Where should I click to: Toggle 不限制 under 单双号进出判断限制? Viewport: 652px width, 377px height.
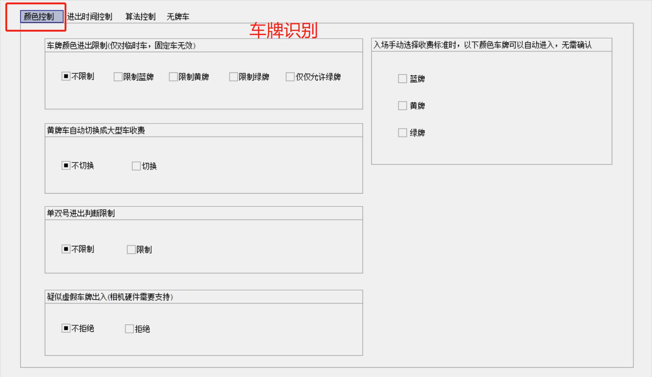pyautogui.click(x=66, y=249)
